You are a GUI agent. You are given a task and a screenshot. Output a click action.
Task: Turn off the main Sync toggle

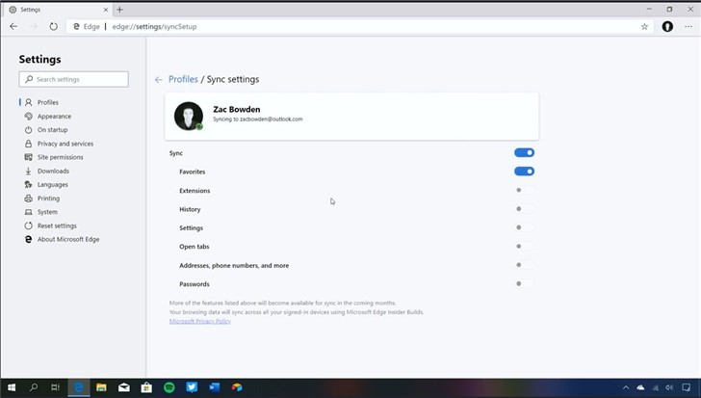pyautogui.click(x=524, y=153)
